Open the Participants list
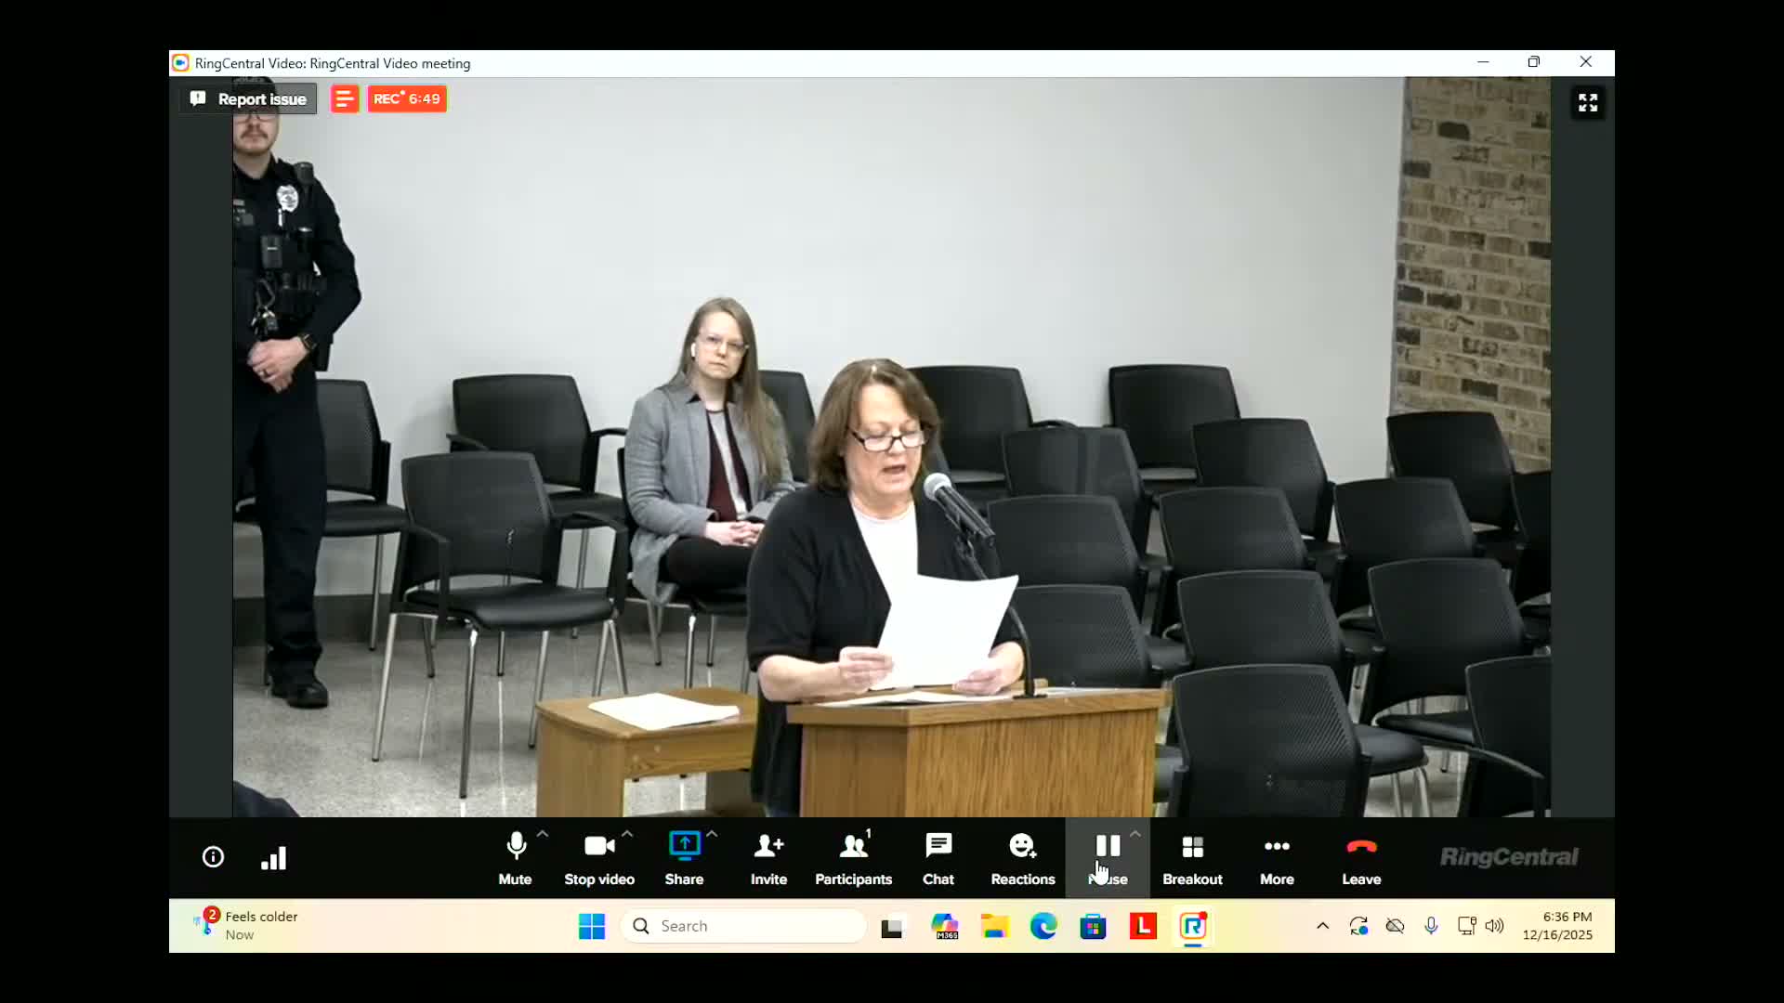Image resolution: width=1784 pixels, height=1003 pixels. click(853, 856)
